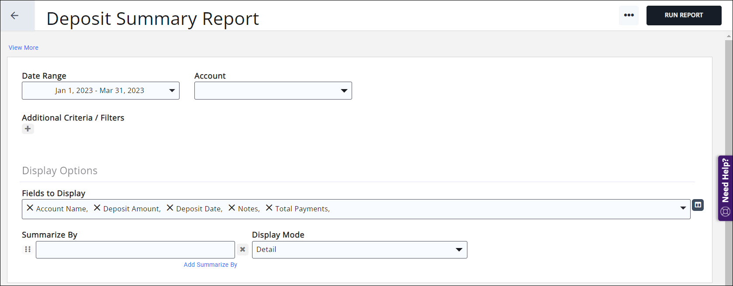Viewport: 733px width, 286px height.
Task: Click the Add Summarize By link
Action: [210, 265]
